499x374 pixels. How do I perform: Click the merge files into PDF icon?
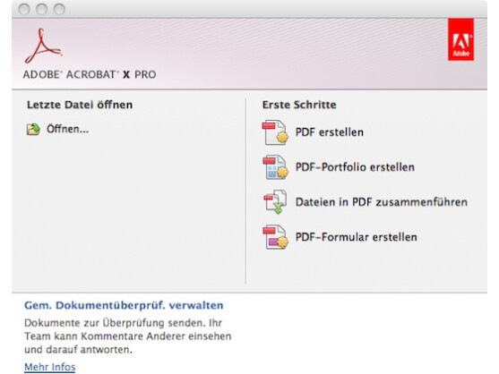[x=275, y=202]
